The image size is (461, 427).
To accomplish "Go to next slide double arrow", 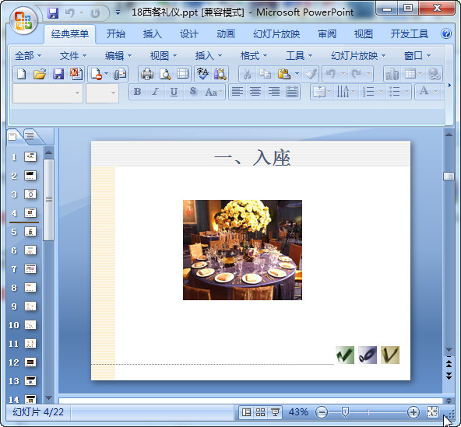I will click(x=449, y=376).
